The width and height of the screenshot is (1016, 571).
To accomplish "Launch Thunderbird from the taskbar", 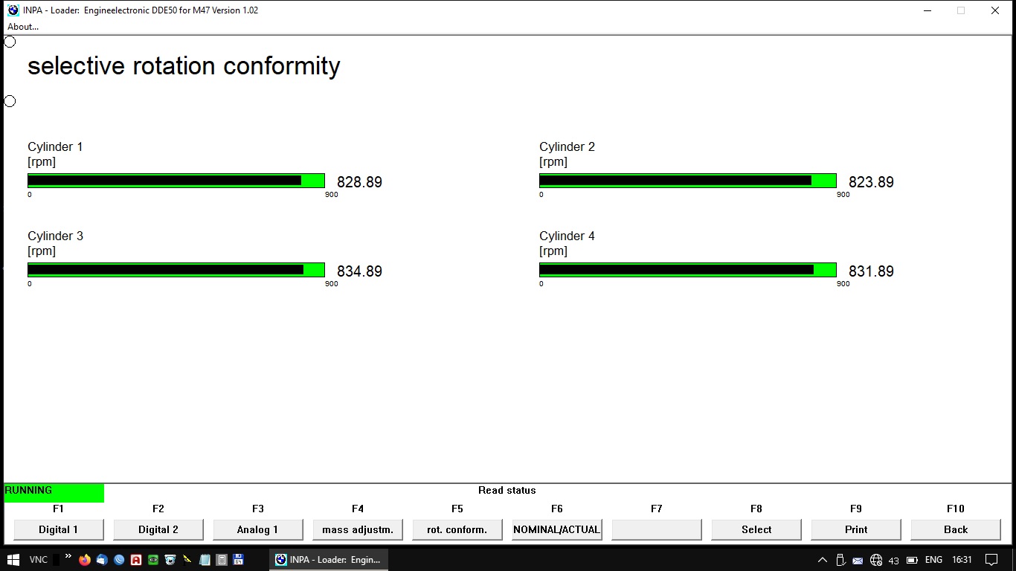I will tap(102, 560).
